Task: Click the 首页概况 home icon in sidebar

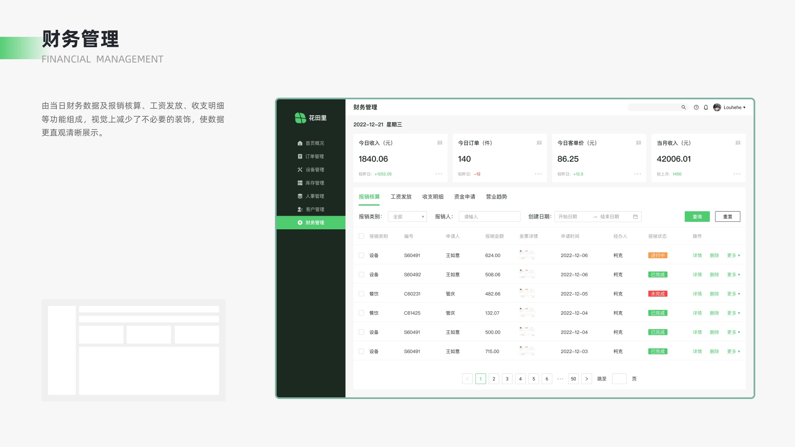Action: (x=300, y=143)
